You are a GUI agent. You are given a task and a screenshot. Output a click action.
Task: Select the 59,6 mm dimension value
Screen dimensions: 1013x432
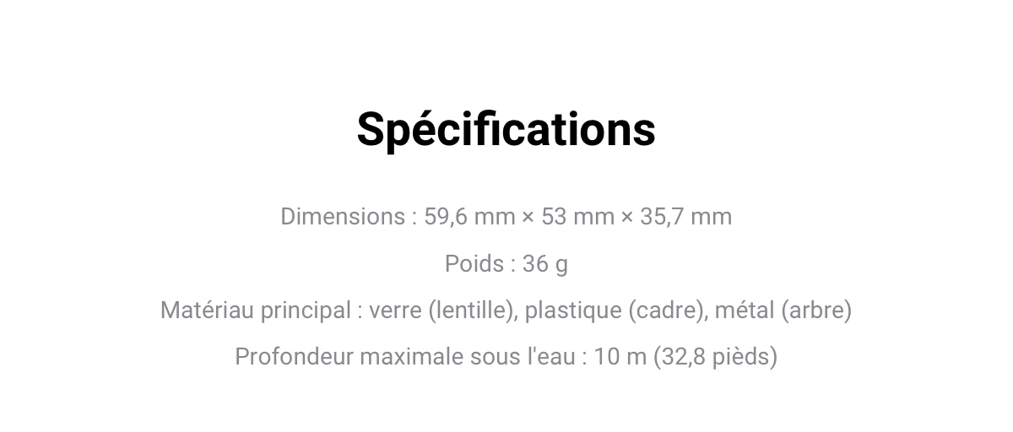(469, 217)
